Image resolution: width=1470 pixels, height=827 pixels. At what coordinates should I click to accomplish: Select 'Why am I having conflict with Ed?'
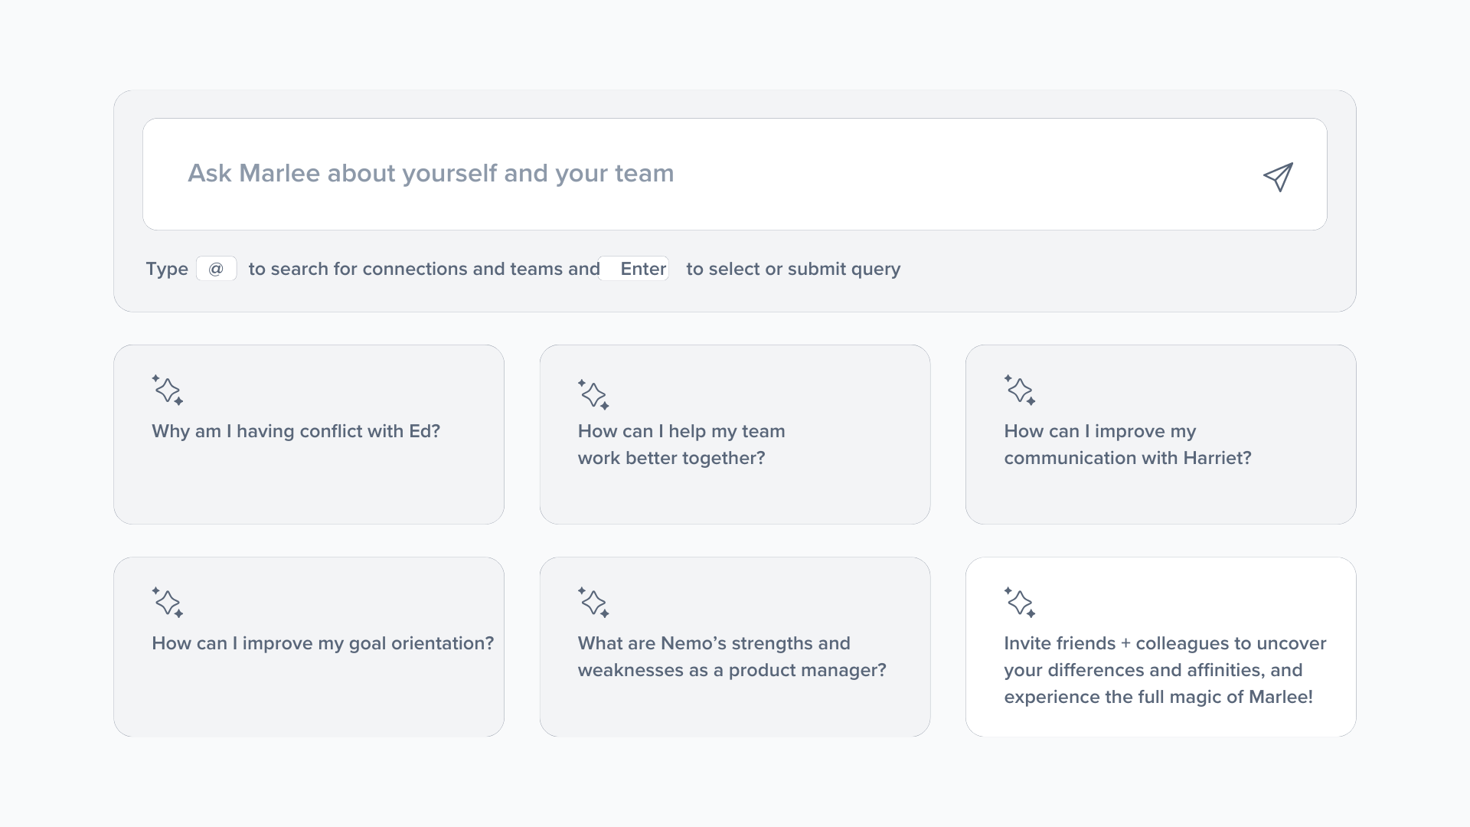[296, 431]
